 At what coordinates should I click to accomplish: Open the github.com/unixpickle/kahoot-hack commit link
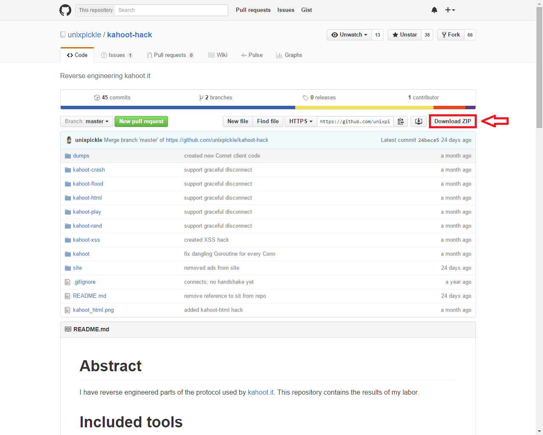pyautogui.click(x=217, y=140)
